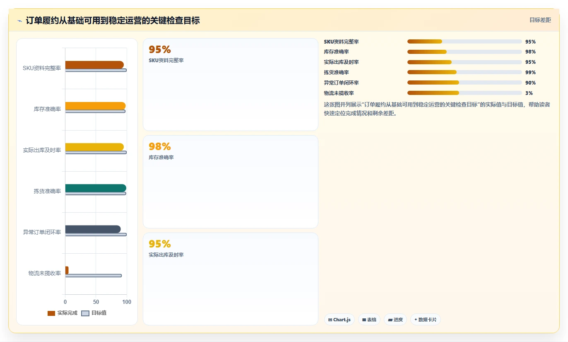Select the 98% 库存准确率 data card
The image size is (568, 342).
231,182
